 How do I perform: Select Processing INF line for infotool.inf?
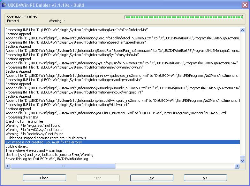point(123,30)
